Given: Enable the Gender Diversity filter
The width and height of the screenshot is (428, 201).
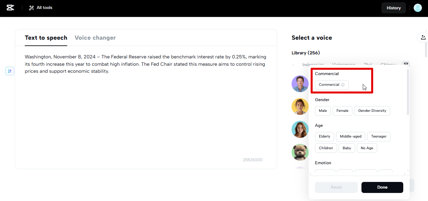Looking at the screenshot, I should 372,111.
